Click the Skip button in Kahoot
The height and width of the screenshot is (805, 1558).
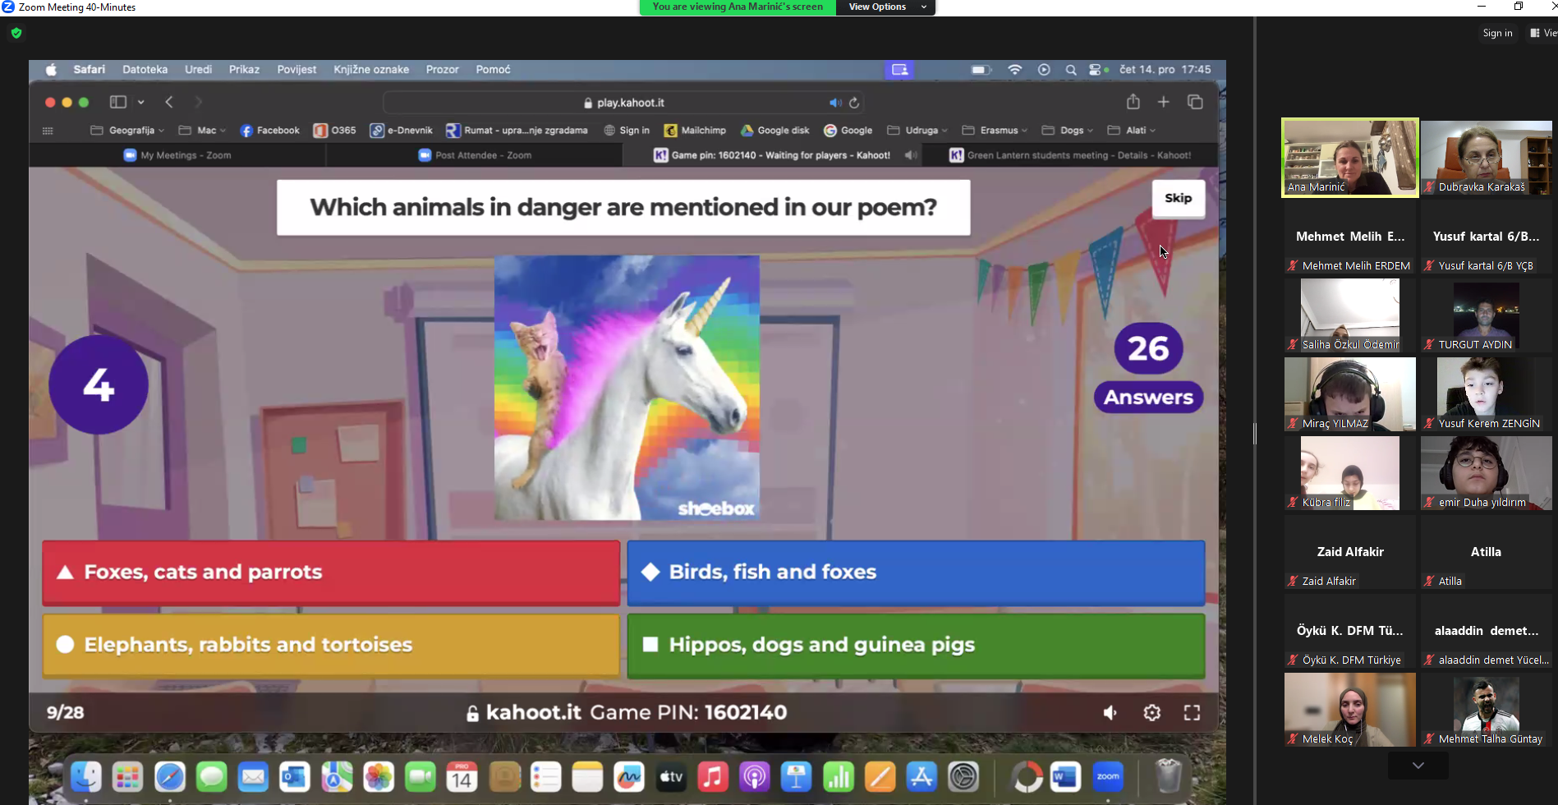1178,198
